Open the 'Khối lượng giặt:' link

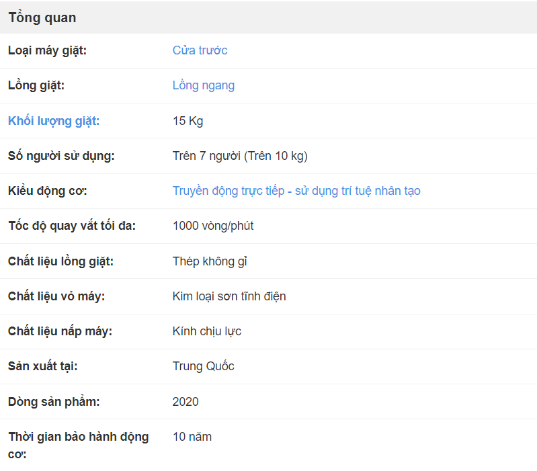click(x=54, y=121)
